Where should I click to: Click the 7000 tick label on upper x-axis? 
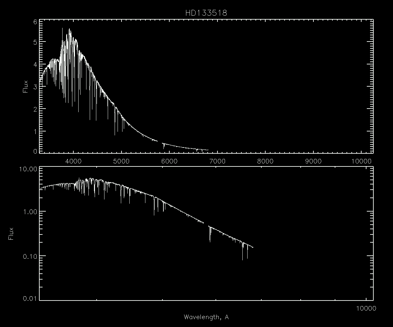217,161
